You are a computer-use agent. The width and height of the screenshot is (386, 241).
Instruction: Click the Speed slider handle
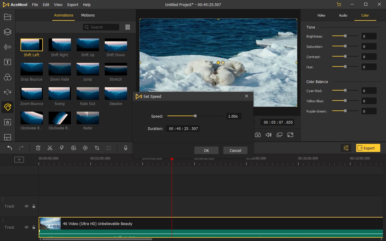tap(195, 116)
